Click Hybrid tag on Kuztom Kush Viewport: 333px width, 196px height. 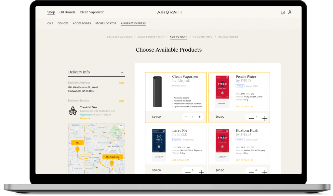[x=240, y=139]
